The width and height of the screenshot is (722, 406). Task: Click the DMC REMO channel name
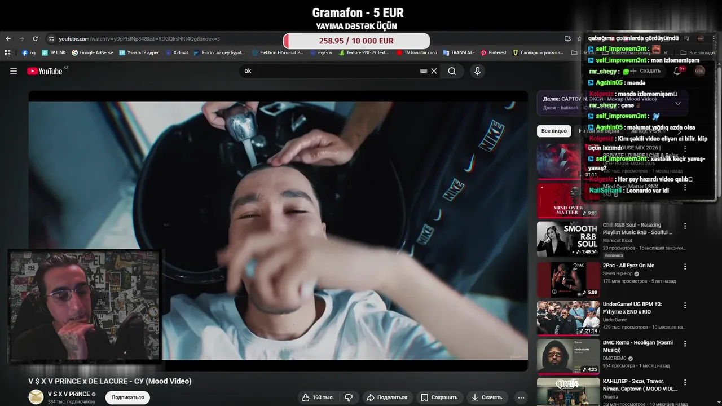point(615,358)
